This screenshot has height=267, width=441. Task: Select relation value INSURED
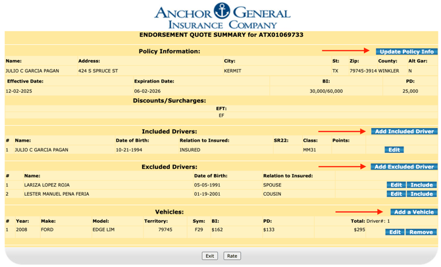[190, 150]
